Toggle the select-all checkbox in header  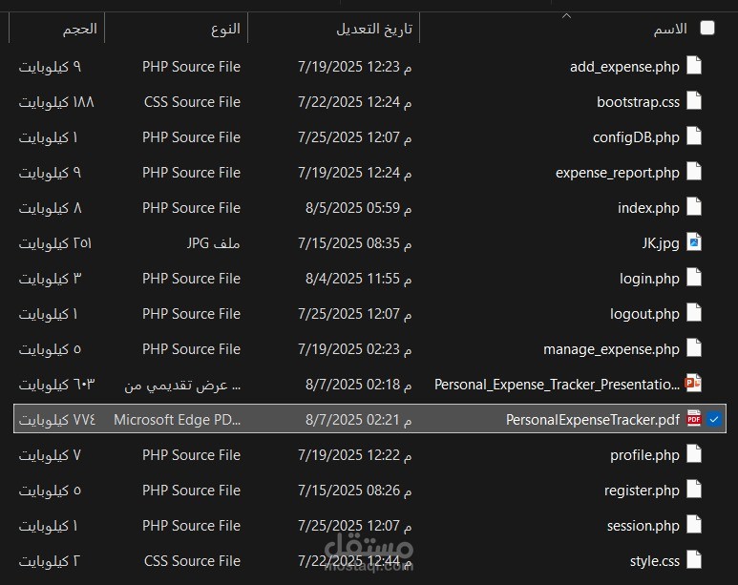coord(707,29)
